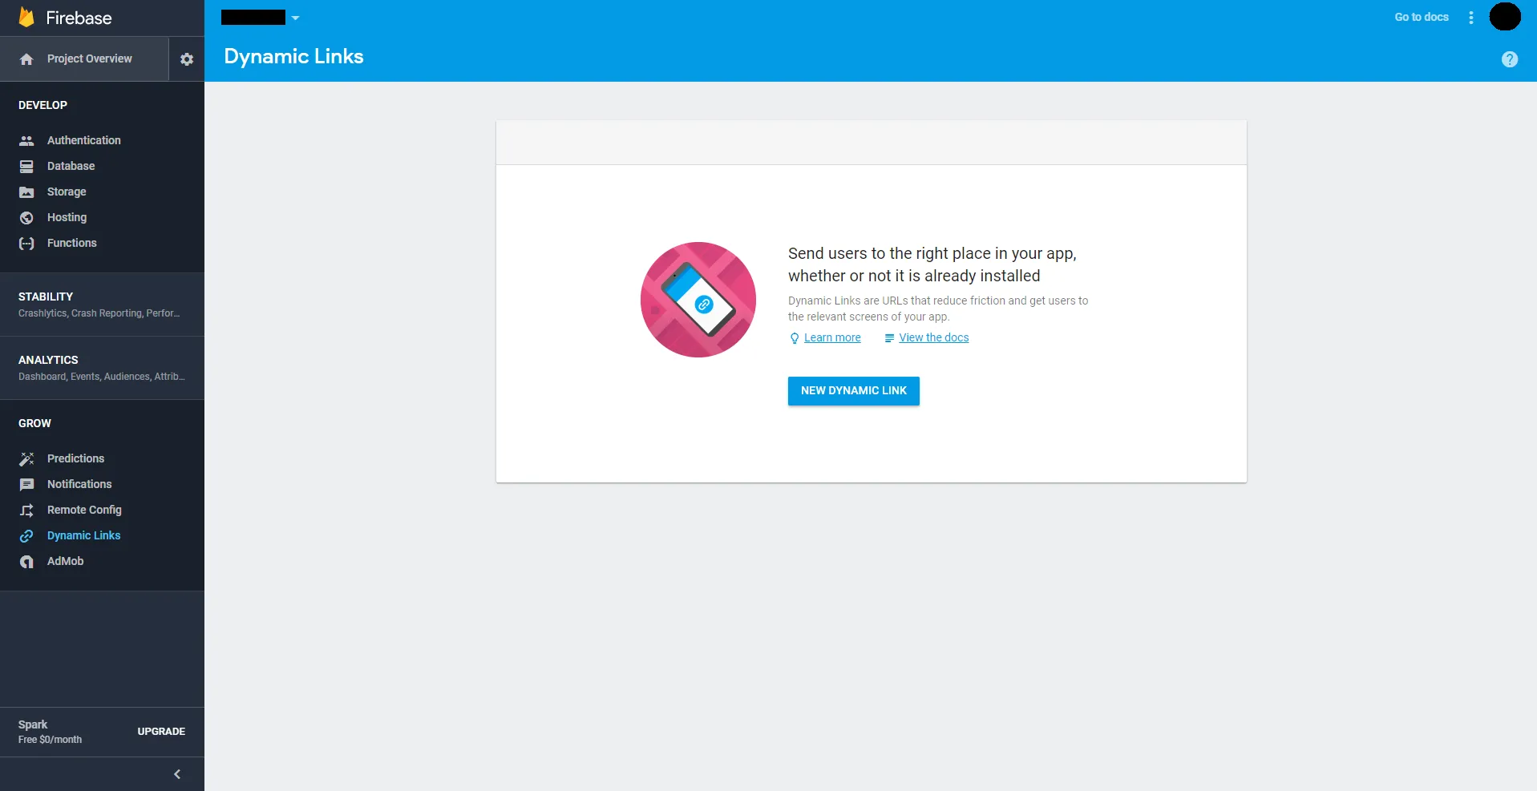Navigate to Notifications
This screenshot has width=1537, height=791.
click(x=79, y=484)
